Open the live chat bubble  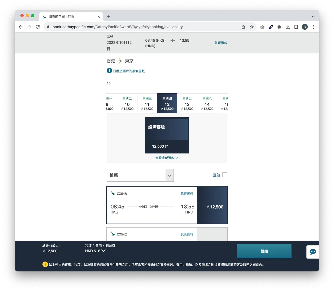[x=313, y=252]
